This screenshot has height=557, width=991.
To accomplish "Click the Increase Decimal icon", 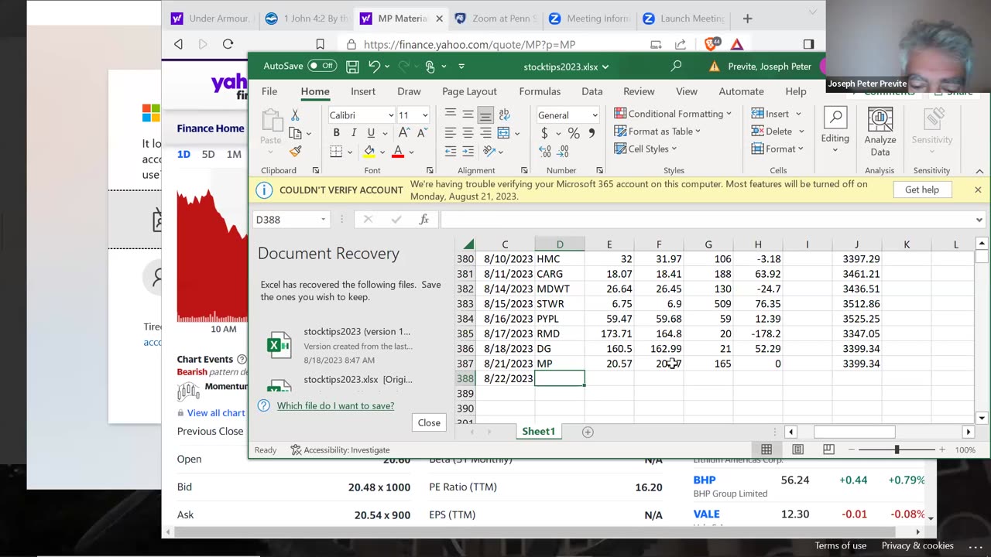I will pyautogui.click(x=545, y=151).
